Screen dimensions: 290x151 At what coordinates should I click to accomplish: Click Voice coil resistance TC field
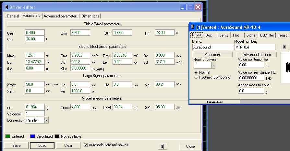251,78
